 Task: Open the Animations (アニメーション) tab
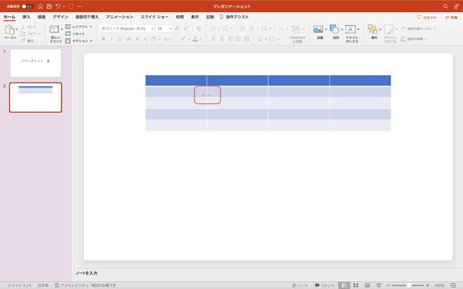click(x=120, y=17)
